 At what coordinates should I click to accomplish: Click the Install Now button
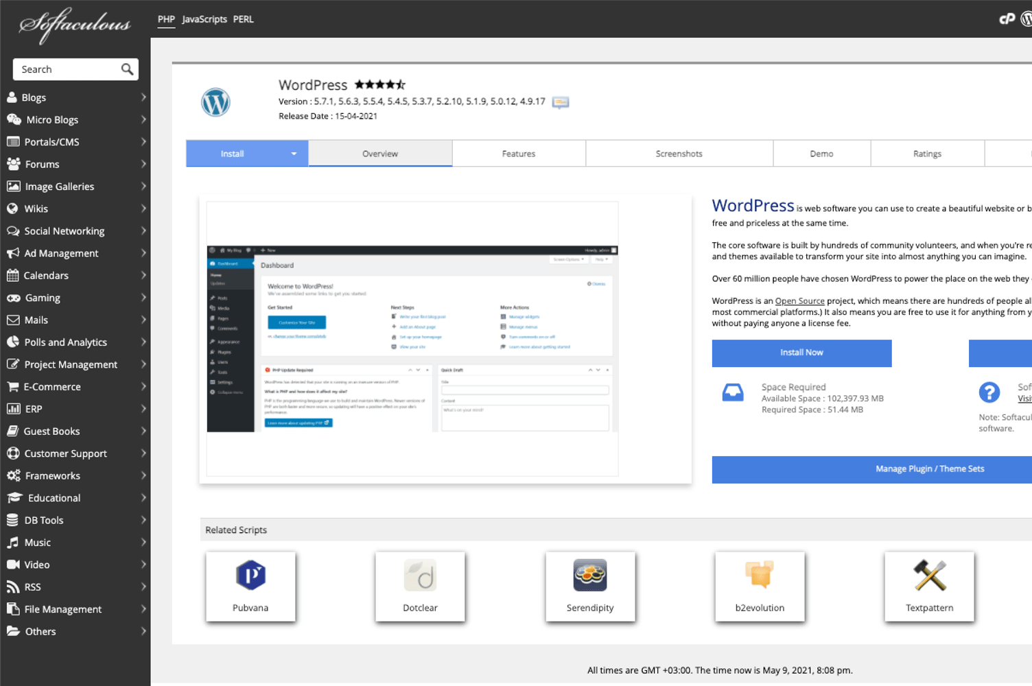801,353
